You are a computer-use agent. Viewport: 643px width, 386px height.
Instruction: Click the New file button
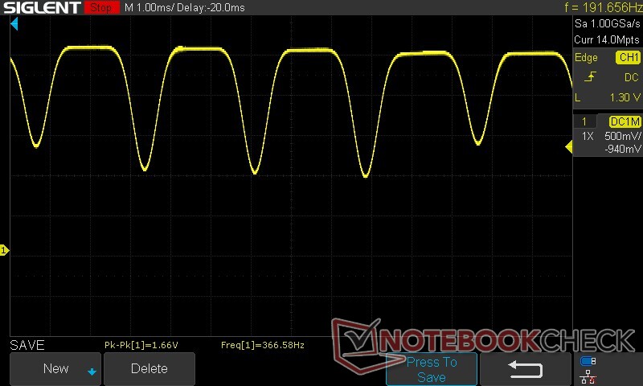point(55,368)
